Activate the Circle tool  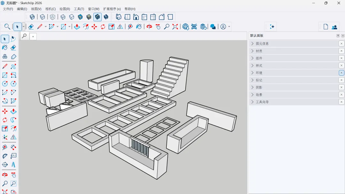[4, 84]
